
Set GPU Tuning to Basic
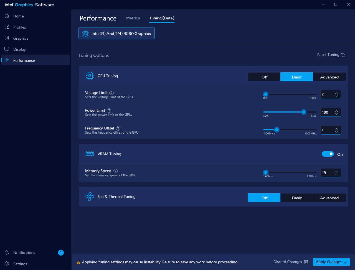coord(297,77)
